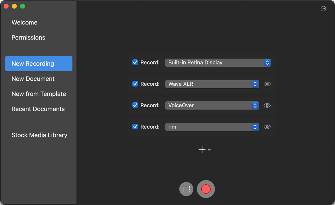
Task: Show Recent Documents list
Action: 38,109
